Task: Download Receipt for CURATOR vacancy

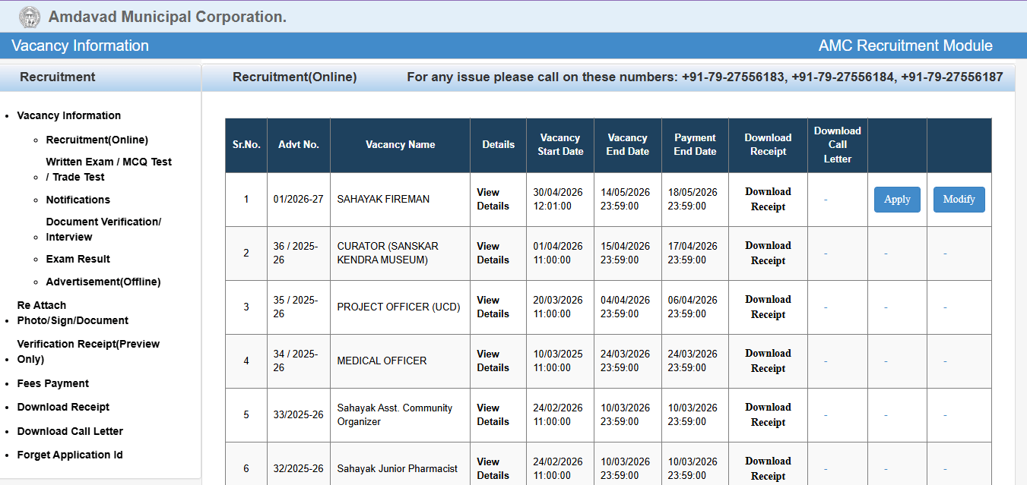Action: coord(768,253)
